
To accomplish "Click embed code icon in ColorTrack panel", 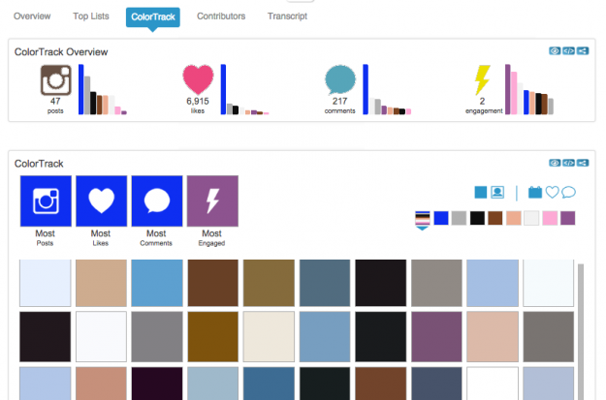I will pos(568,163).
